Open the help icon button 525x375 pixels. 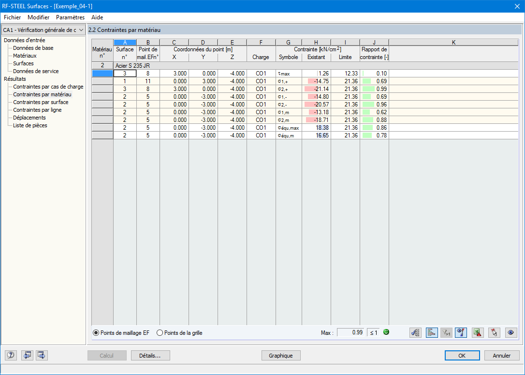pyautogui.click(x=11, y=355)
